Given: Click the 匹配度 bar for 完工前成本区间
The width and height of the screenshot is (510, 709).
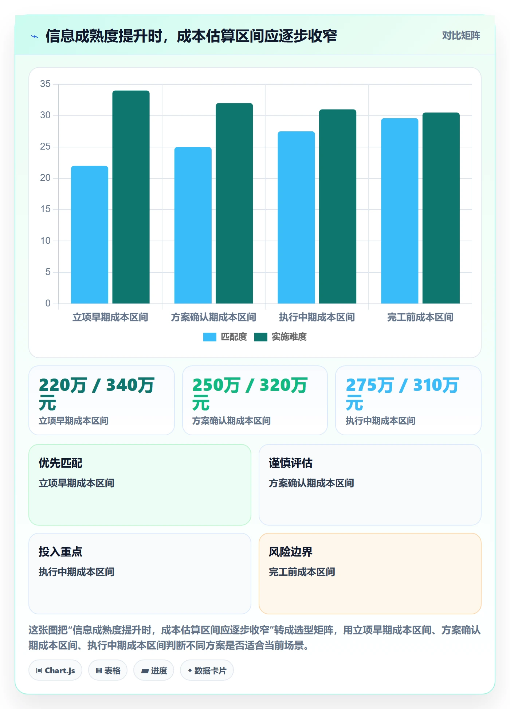Looking at the screenshot, I should [x=400, y=211].
